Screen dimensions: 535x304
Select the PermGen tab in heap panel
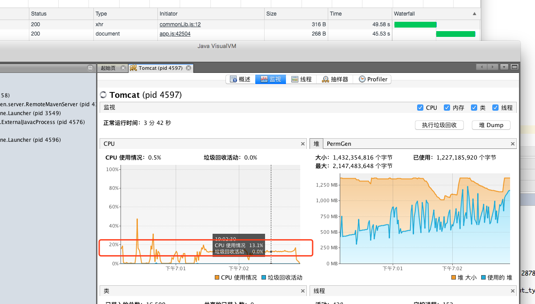coord(339,144)
